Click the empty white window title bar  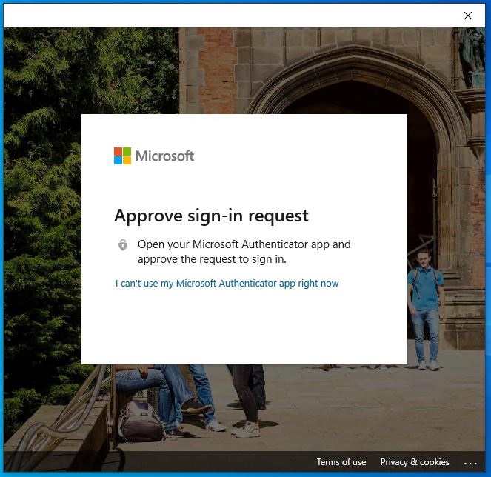coord(222,16)
